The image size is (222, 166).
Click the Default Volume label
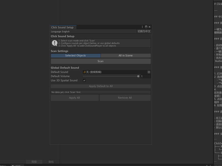[x=60, y=76]
